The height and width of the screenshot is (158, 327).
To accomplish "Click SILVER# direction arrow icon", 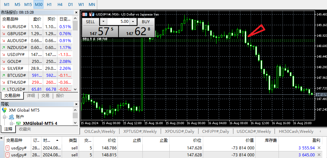I will point(4,69).
